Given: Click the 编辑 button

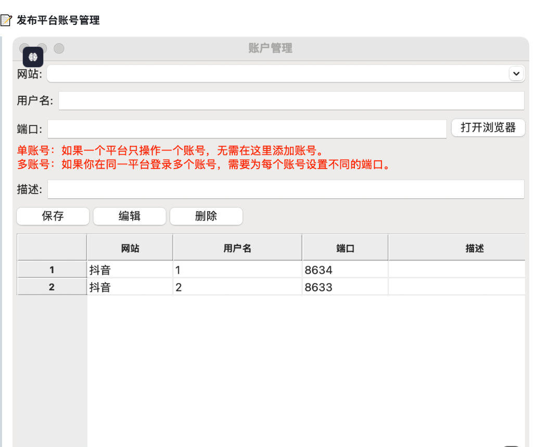Looking at the screenshot, I should point(130,216).
